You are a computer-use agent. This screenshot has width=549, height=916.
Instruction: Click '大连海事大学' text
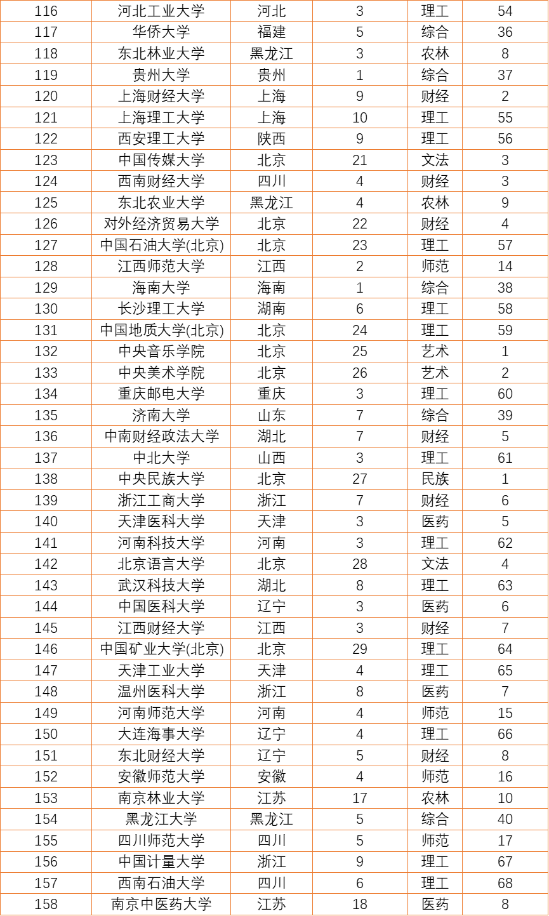pos(161,734)
